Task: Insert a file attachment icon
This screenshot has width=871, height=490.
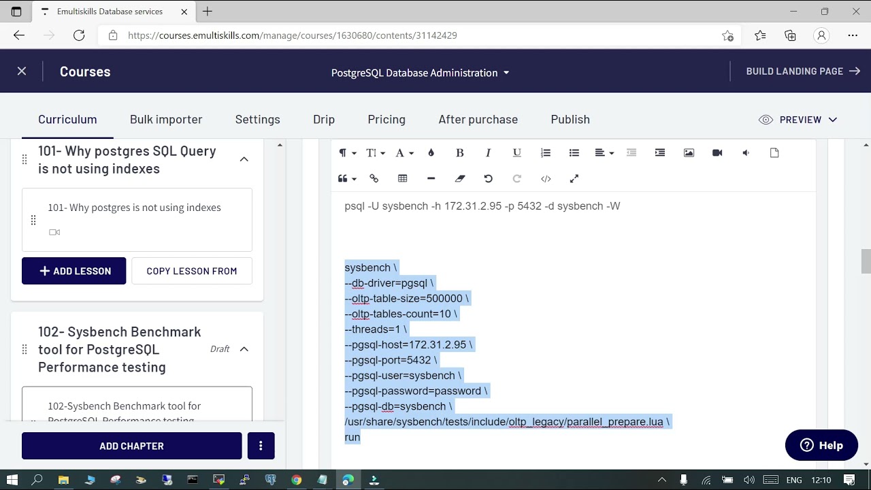Action: [774, 153]
